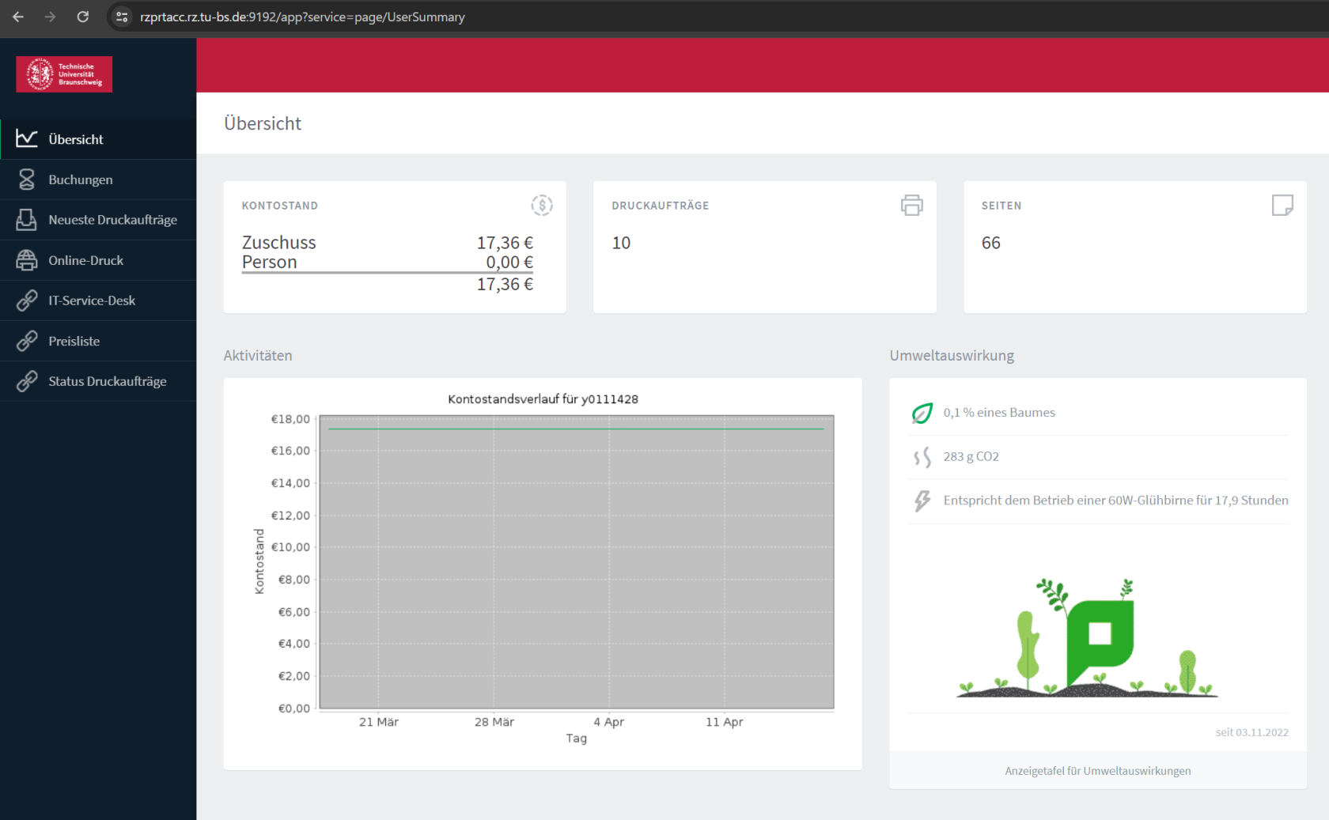The width and height of the screenshot is (1329, 820).
Task: Click the Preisliste link icon
Action: (x=27, y=341)
